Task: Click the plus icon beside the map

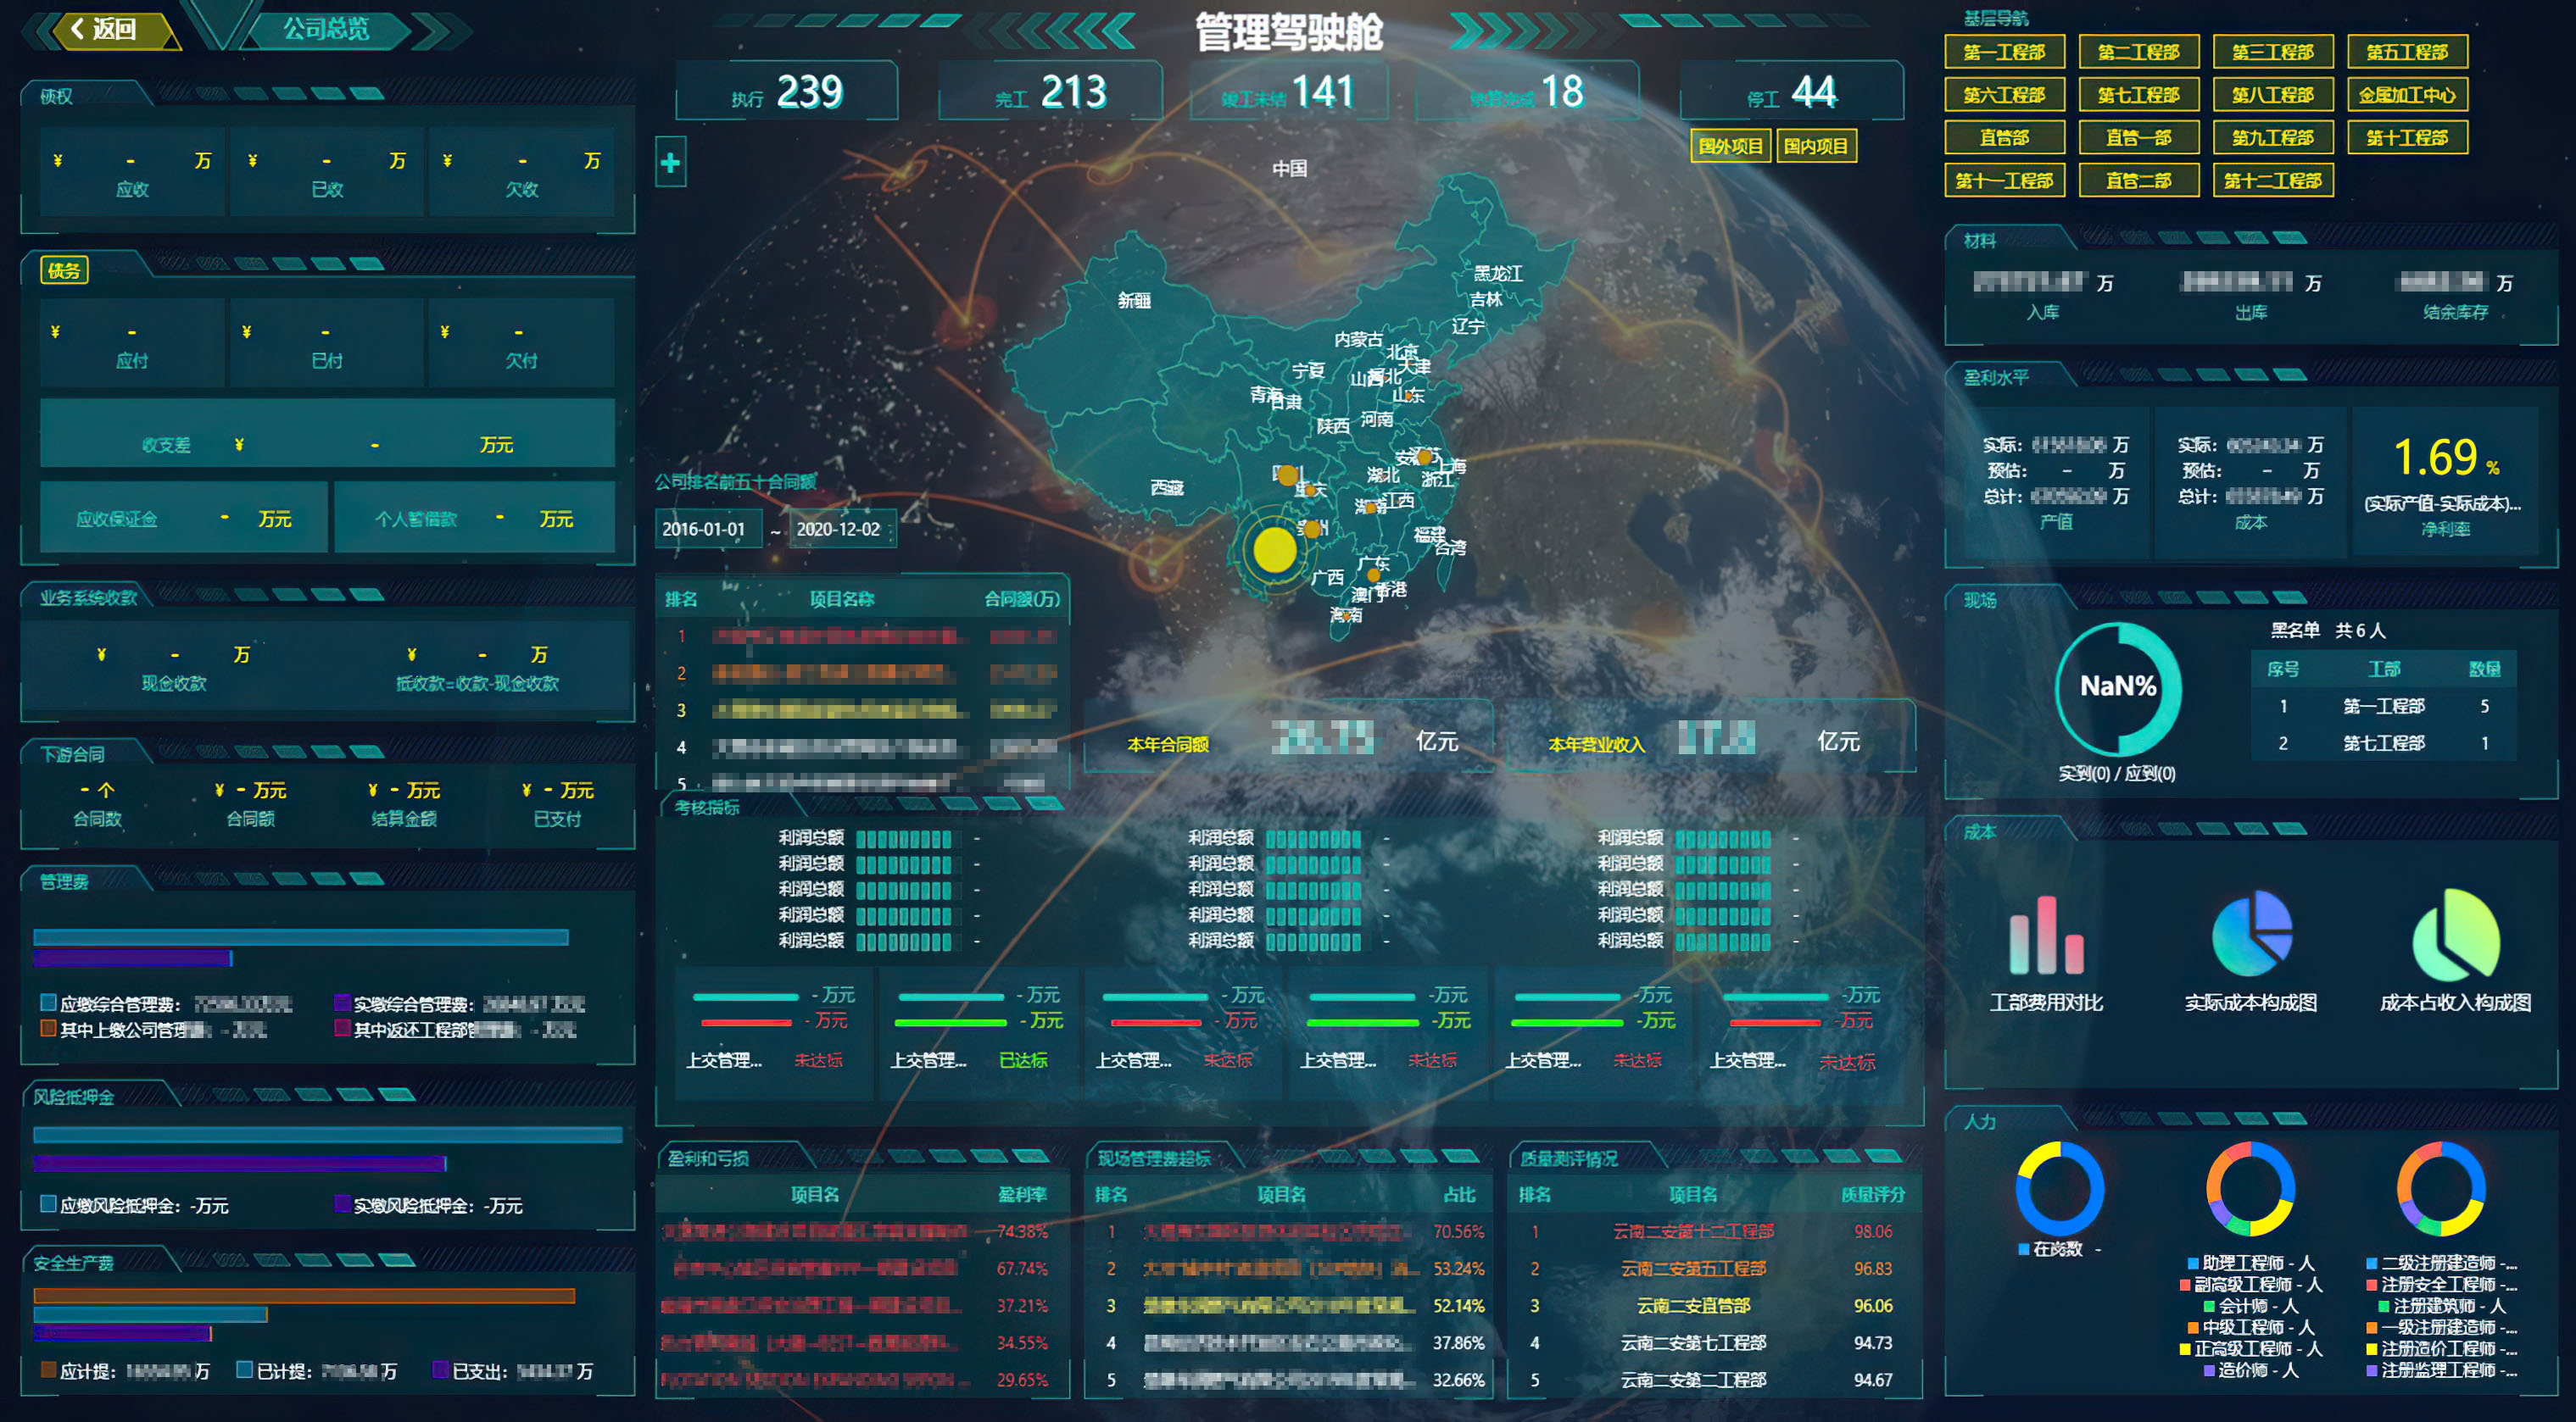Action: (670, 162)
